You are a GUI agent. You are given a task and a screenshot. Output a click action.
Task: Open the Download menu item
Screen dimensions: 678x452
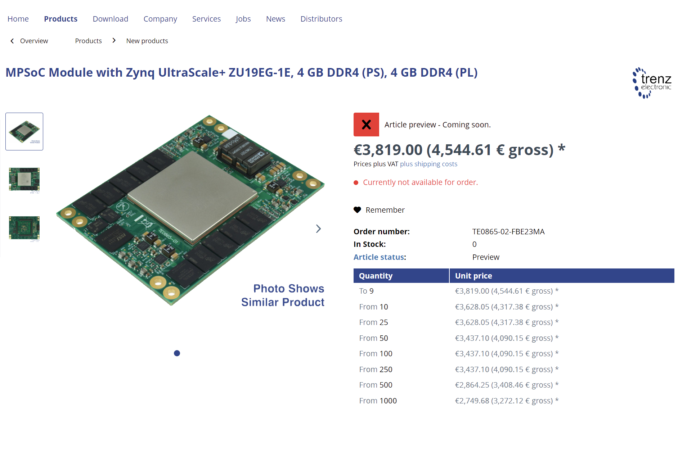coord(110,19)
